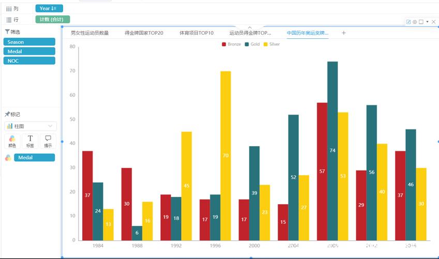Click the 计数(合计) pill in rows
Viewport: 439px width, 259px height.
pyautogui.click(x=52, y=19)
